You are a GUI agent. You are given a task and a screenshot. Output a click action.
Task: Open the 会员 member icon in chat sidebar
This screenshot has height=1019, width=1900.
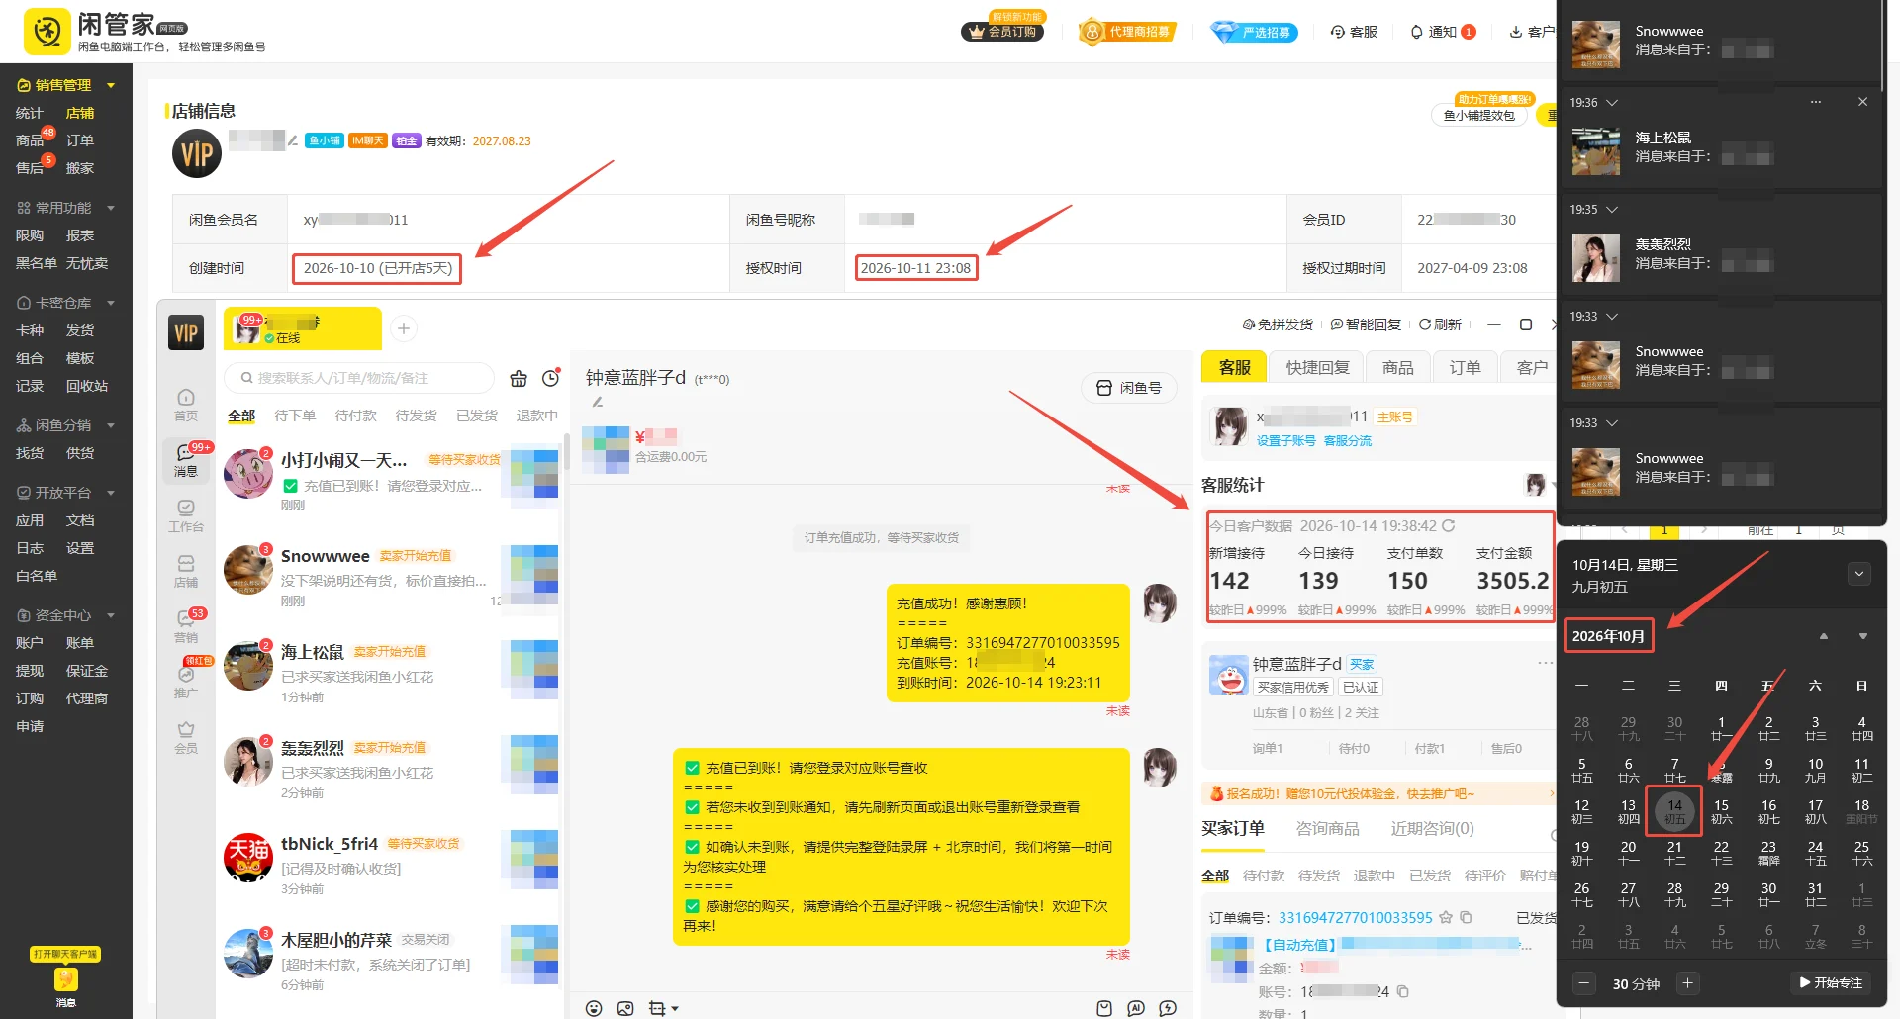pos(186,737)
